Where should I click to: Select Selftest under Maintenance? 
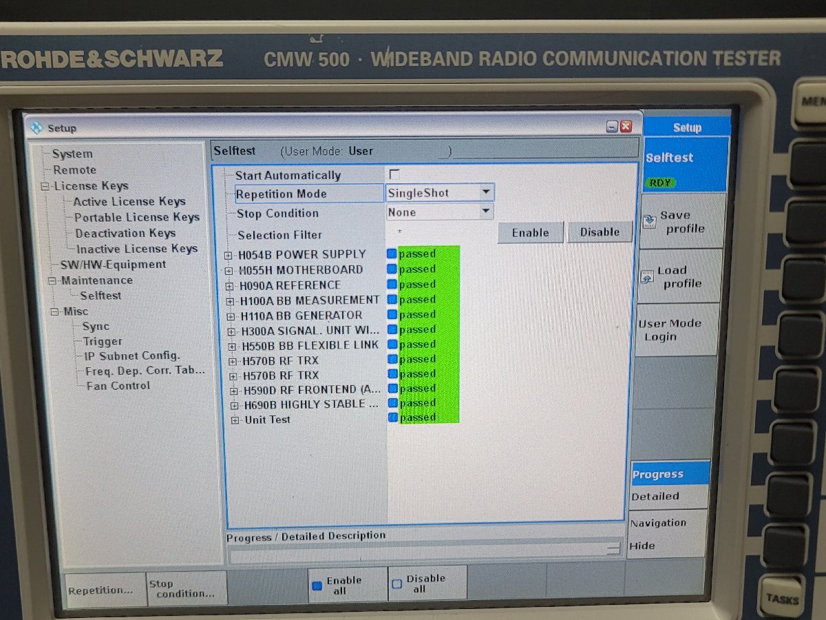point(100,296)
